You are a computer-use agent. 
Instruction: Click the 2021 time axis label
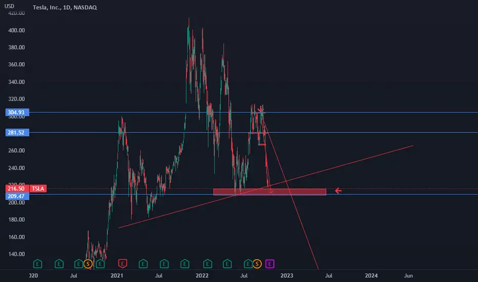(x=117, y=276)
